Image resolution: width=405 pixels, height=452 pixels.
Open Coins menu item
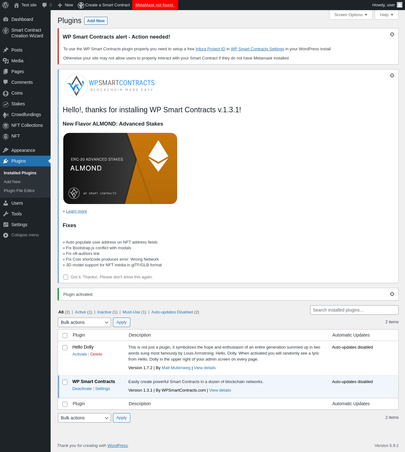point(25,93)
